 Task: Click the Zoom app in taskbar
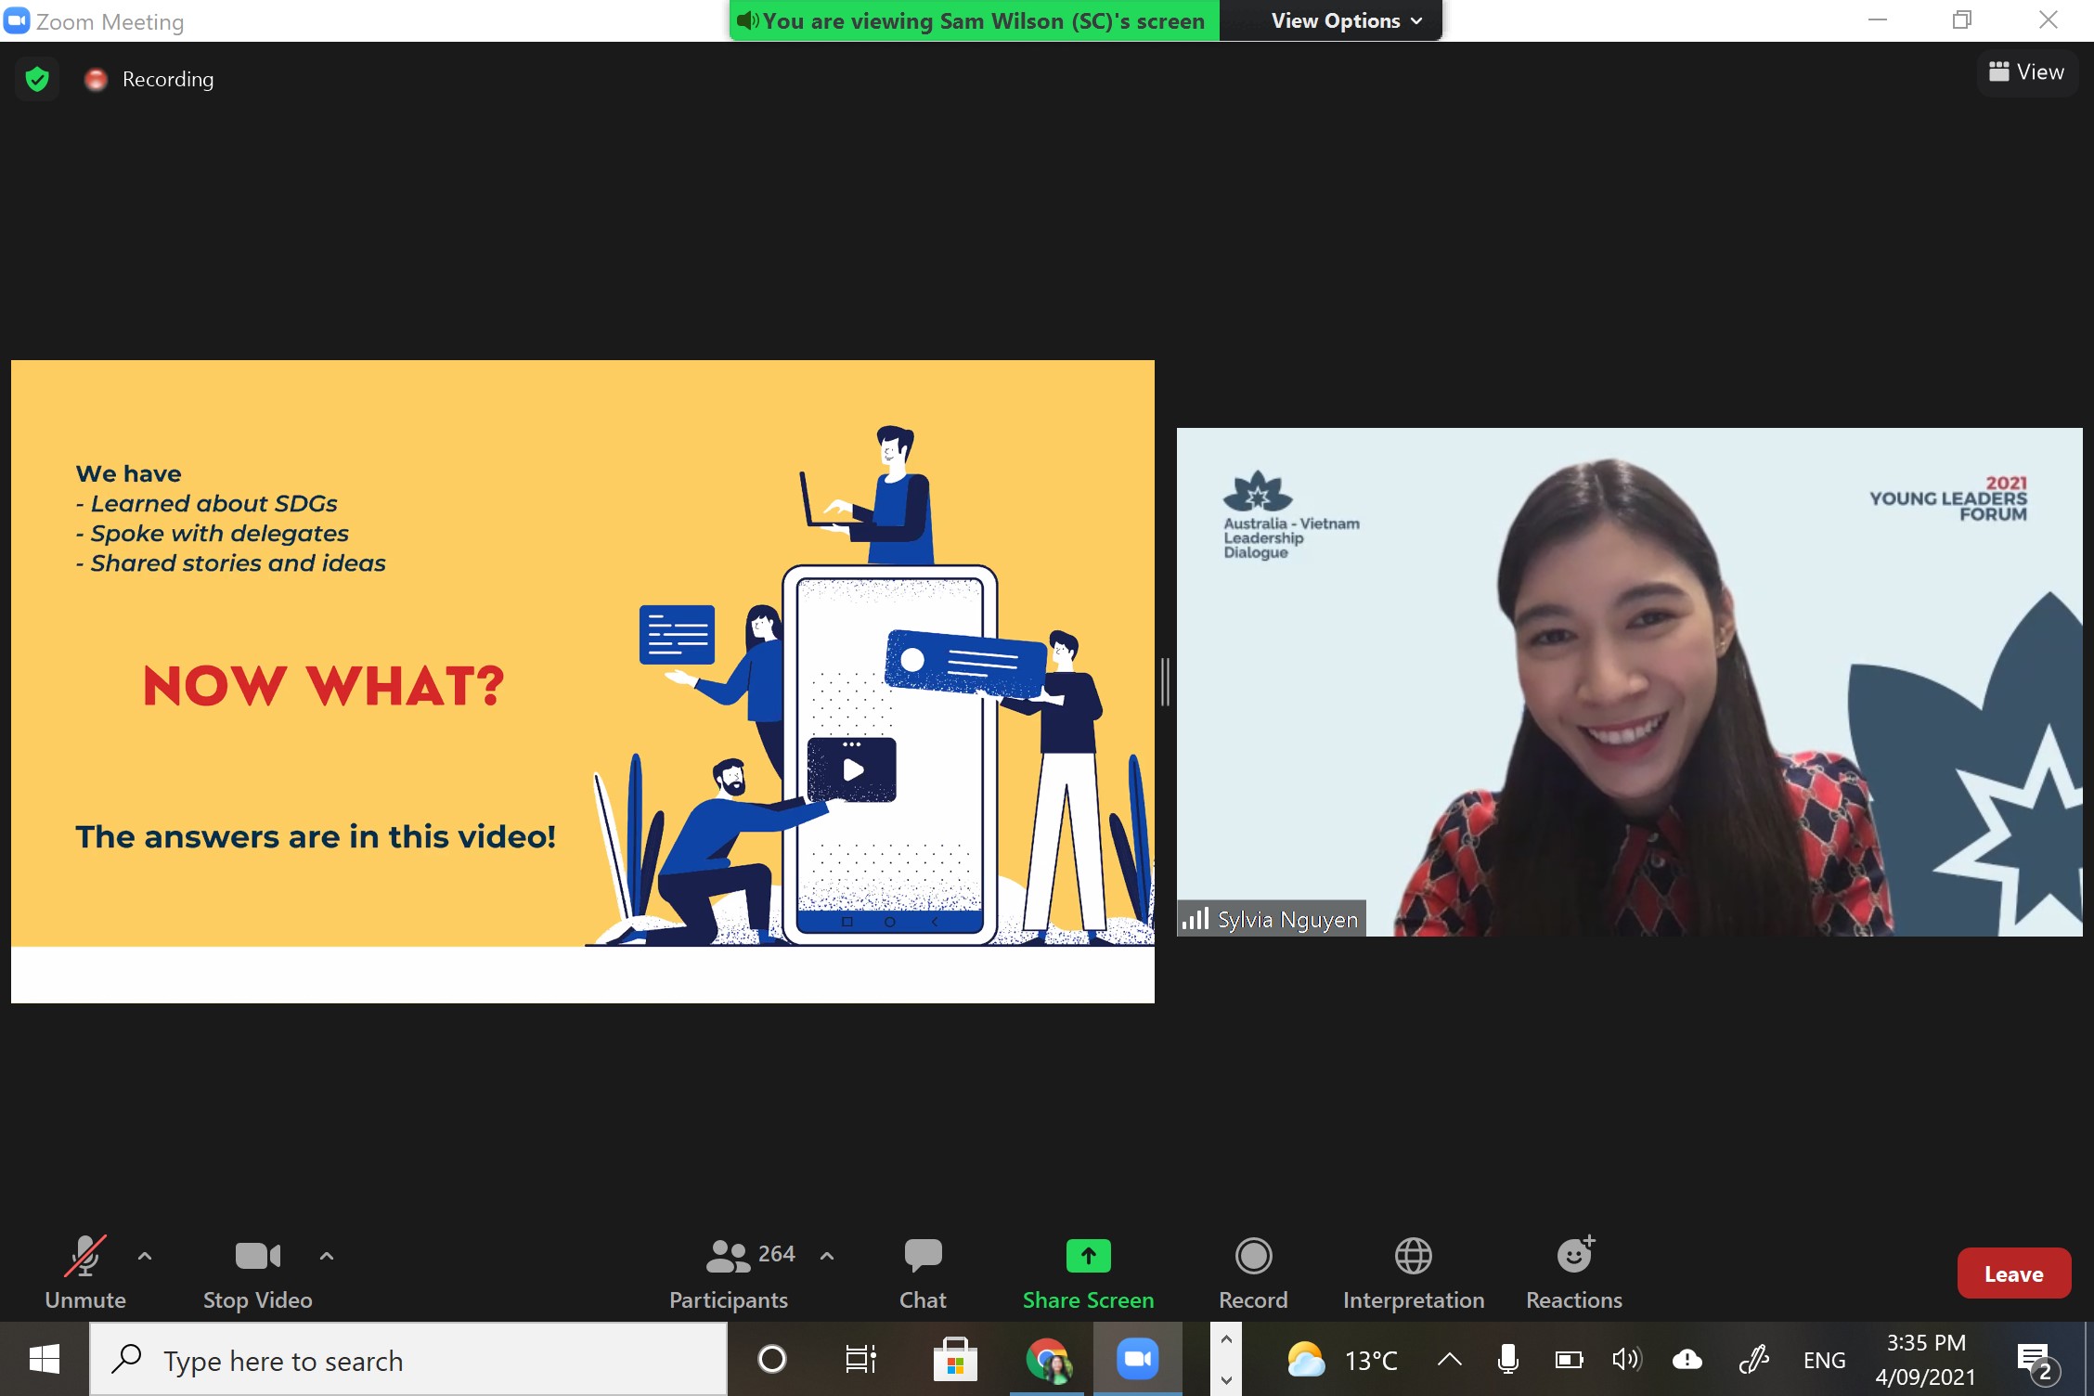click(x=1137, y=1360)
